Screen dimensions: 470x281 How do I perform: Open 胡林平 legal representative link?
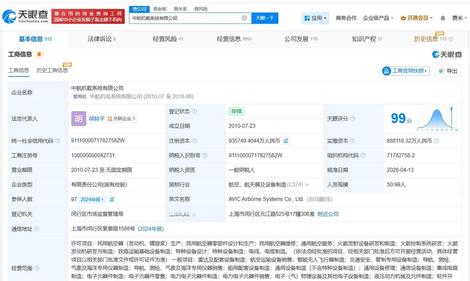coord(97,119)
